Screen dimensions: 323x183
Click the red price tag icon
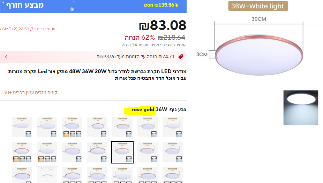tap(180, 57)
